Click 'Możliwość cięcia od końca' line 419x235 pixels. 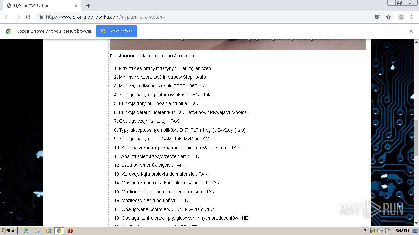[155, 200]
